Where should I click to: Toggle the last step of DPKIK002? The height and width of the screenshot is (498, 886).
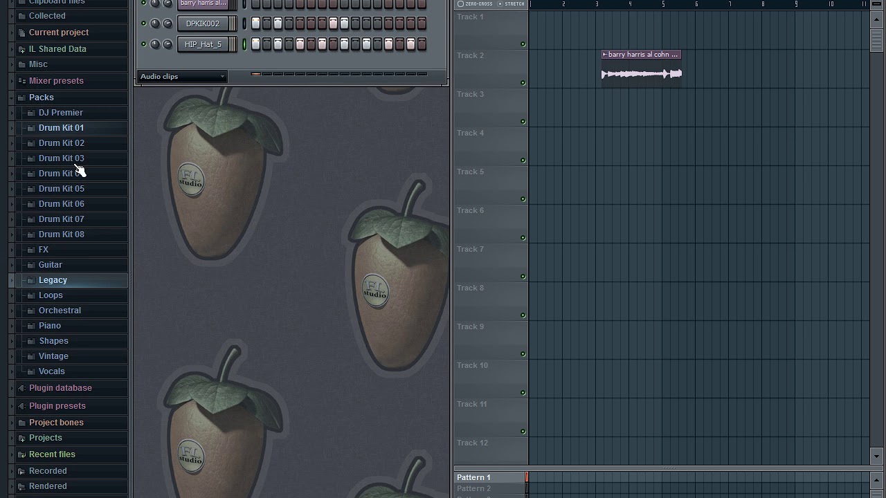coord(422,24)
